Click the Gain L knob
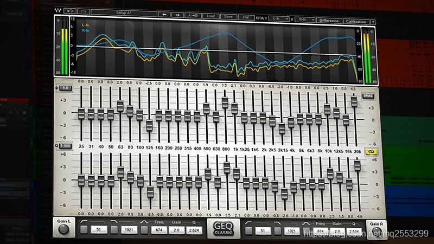434x244 pixels. (63, 229)
